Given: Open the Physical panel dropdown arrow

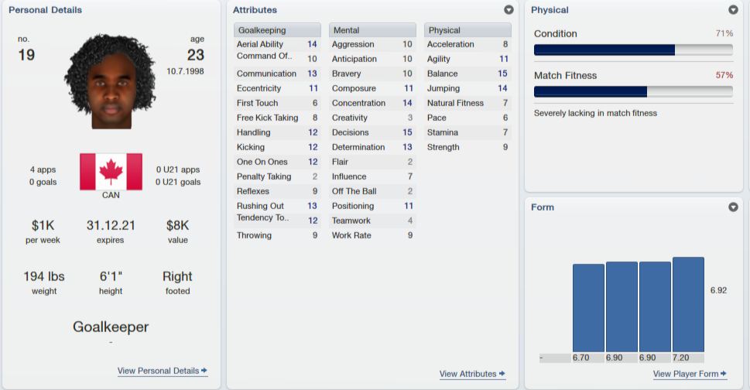Looking at the screenshot, I should click(733, 9).
